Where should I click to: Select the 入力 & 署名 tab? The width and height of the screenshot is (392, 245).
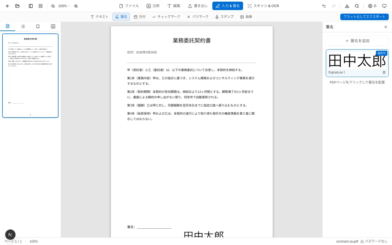228,6
